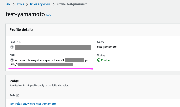Image resolution: width=180 pixels, height=107 pixels.
Task: Copy the Profile ID using the copy icon
Action: [12, 47]
